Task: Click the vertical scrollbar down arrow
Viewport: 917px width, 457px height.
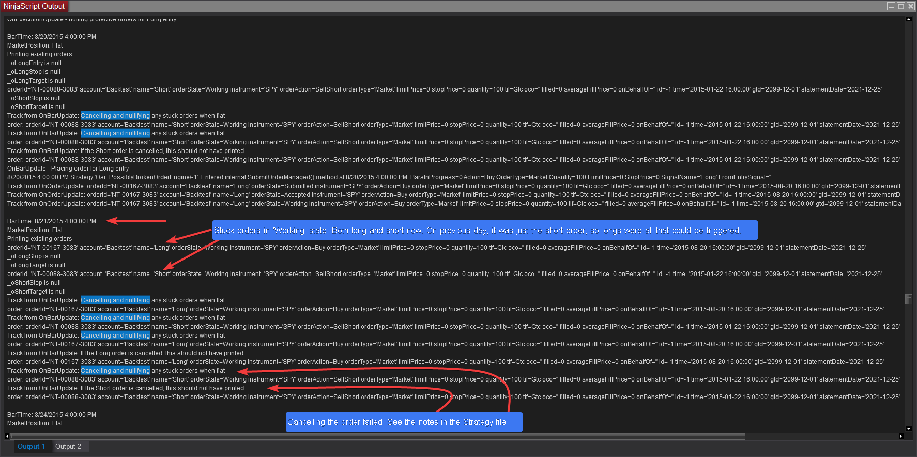Action: tap(909, 429)
